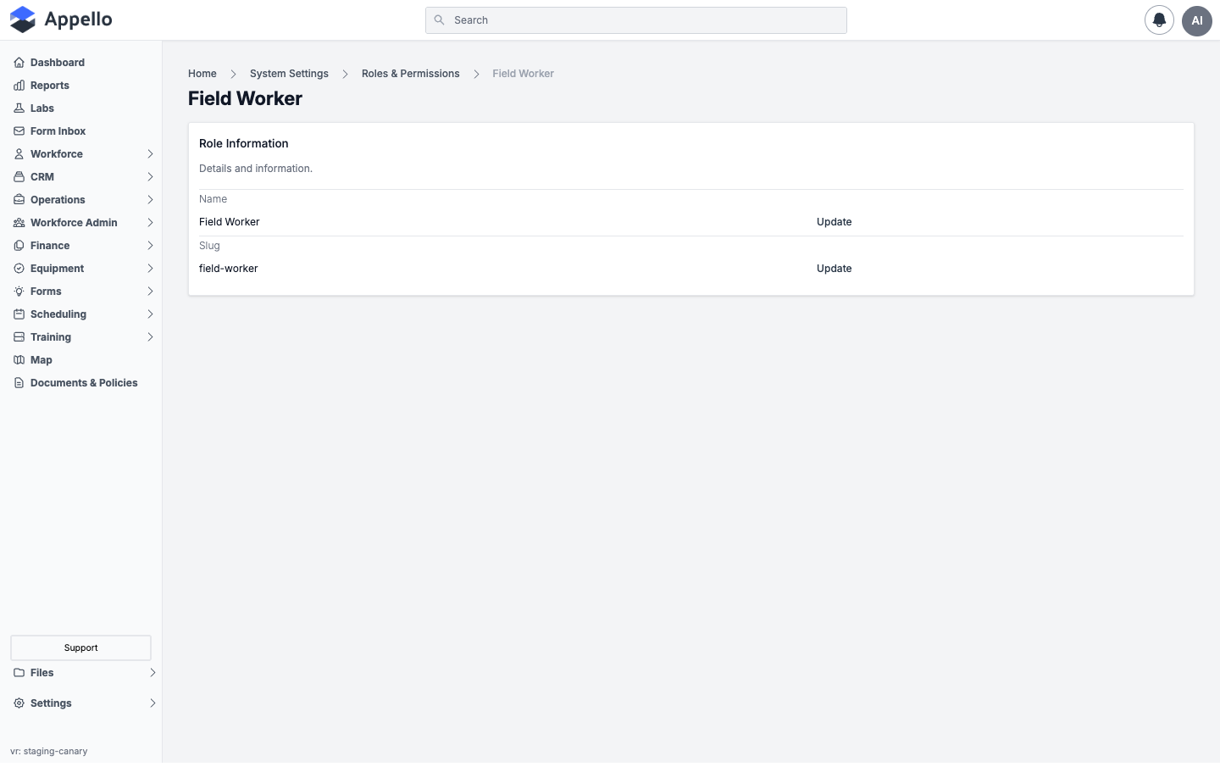Viewport: 1220px width, 778px height.
Task: Focus the Search input field
Action: coord(636,20)
